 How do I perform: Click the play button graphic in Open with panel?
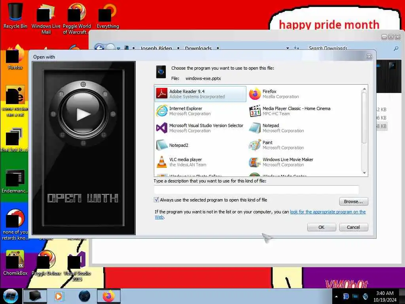pyautogui.click(x=83, y=114)
